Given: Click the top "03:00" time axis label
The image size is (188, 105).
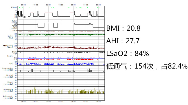Looking at the screenshot, I should pyautogui.click(x=73, y=5).
